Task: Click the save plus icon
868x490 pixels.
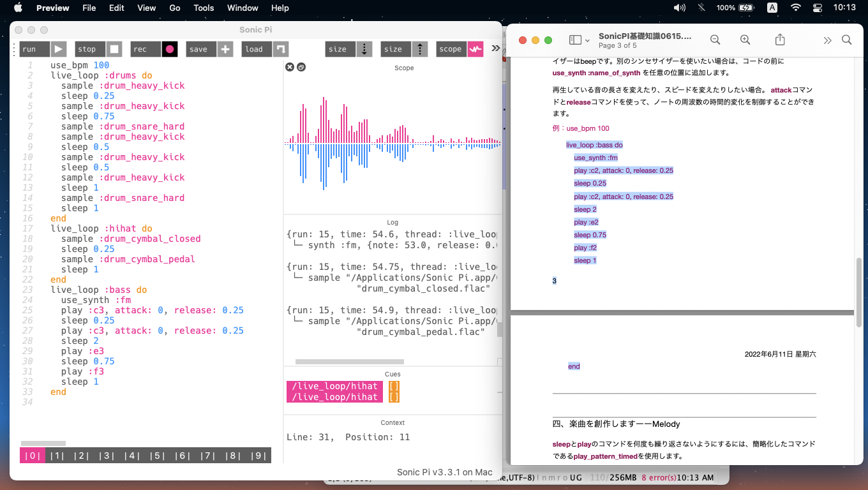Action: [225, 49]
